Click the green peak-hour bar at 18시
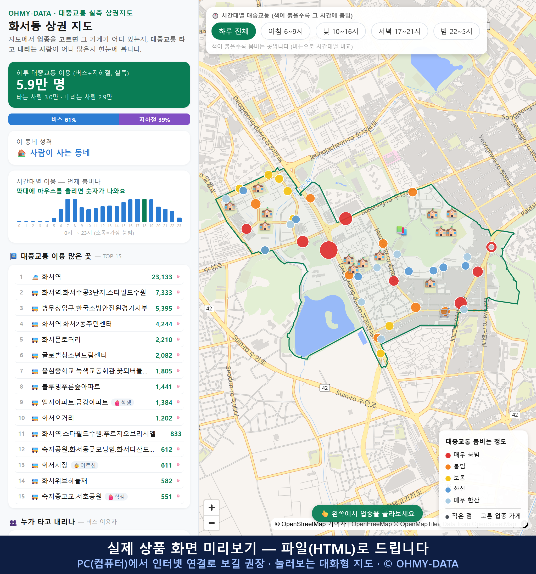Image resolution: width=536 pixels, height=574 pixels. pyautogui.click(x=144, y=210)
